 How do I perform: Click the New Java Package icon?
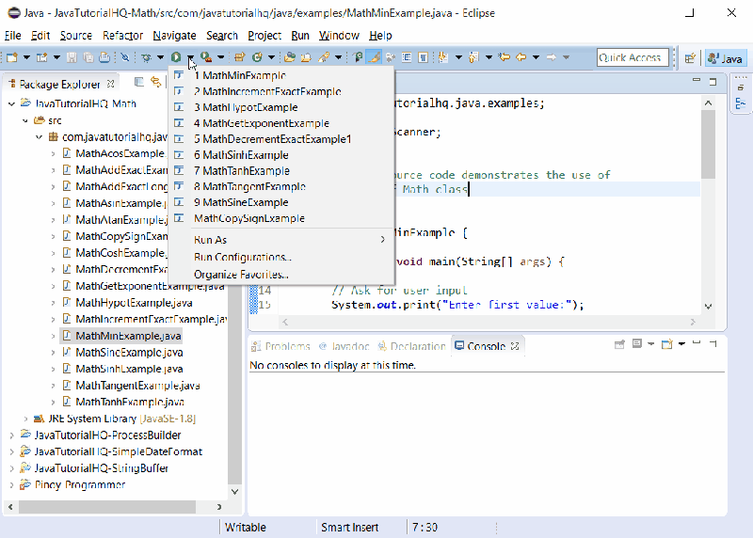(239, 57)
